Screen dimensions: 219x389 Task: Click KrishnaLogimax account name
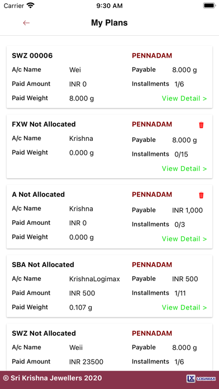point(94,279)
